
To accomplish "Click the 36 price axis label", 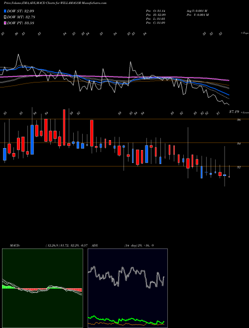I will (x=239, y=120).
